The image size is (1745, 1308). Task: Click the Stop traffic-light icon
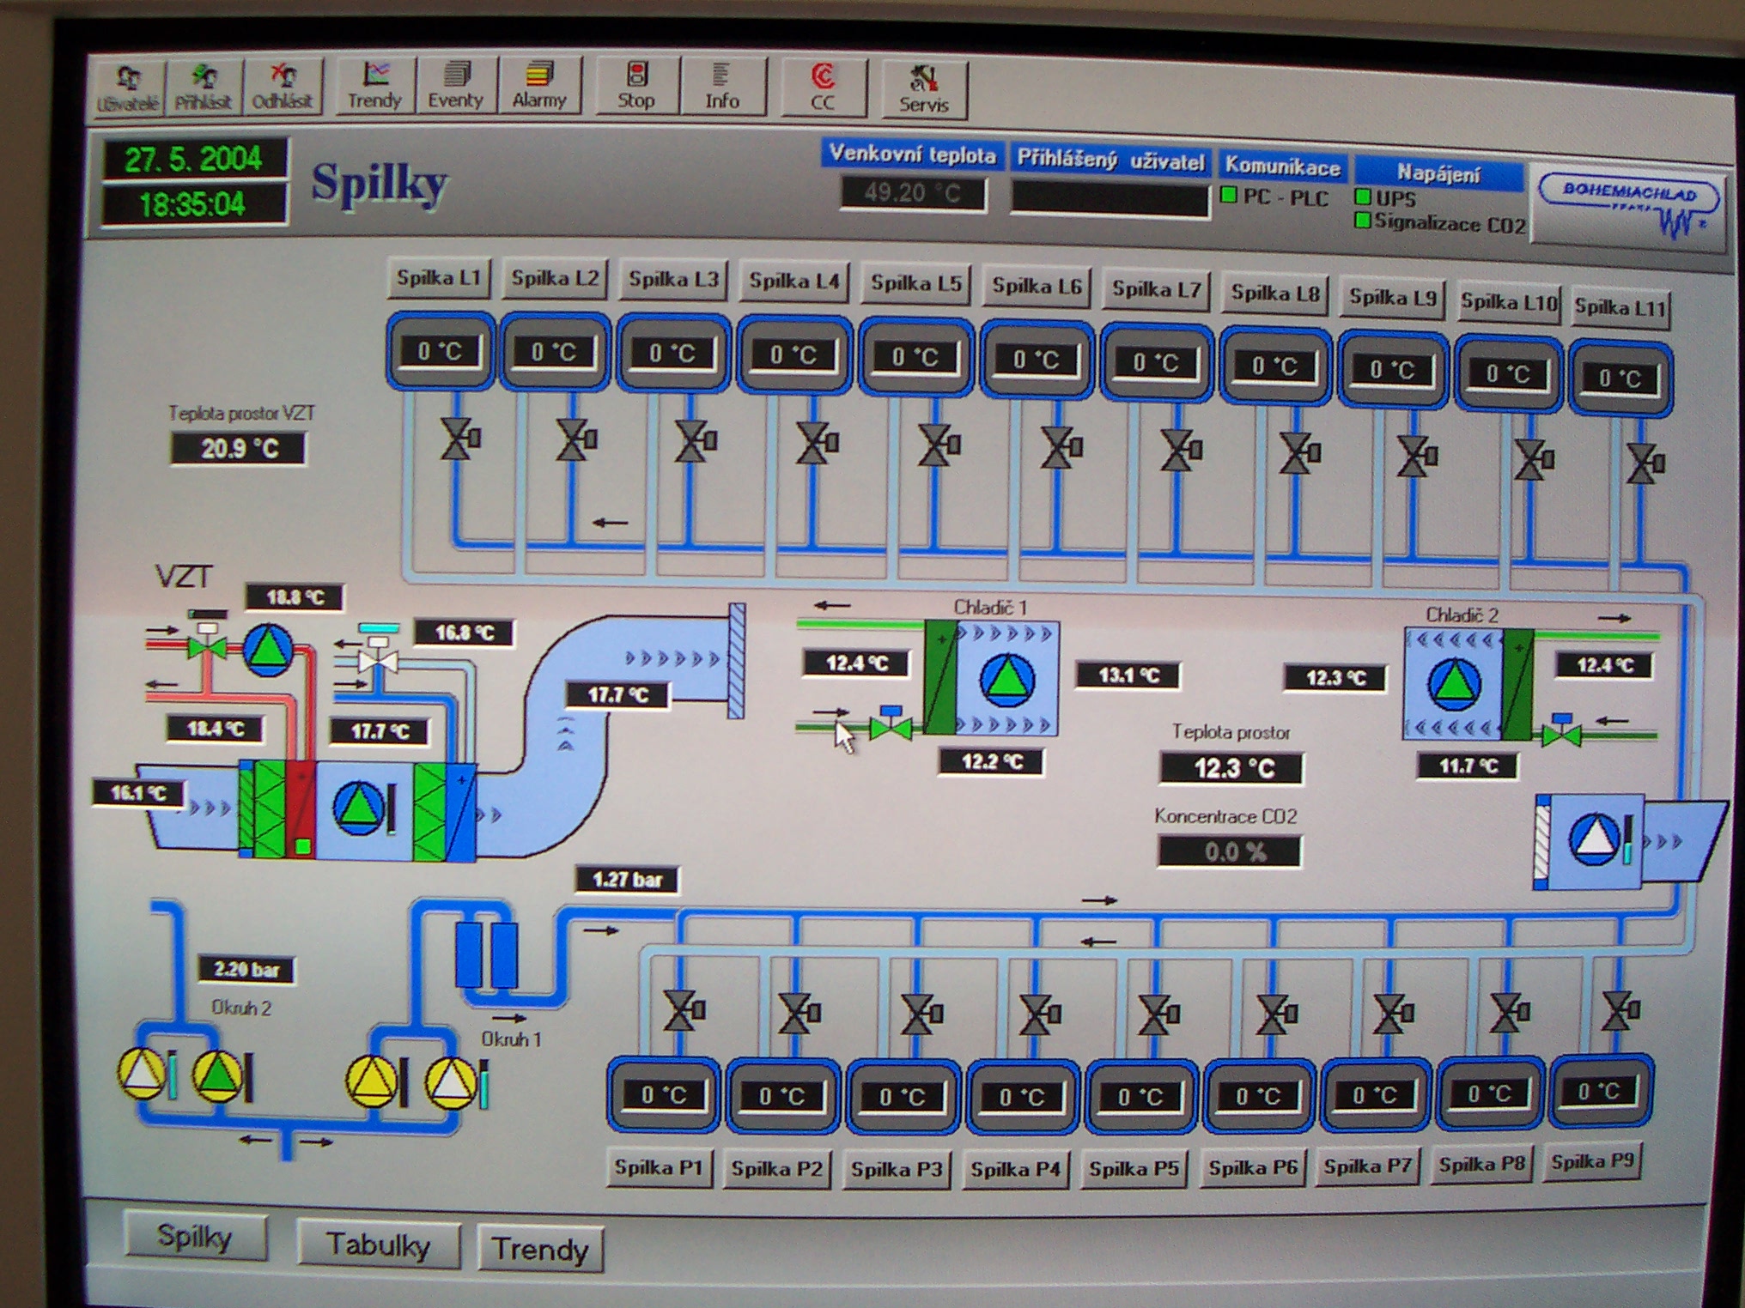(x=636, y=85)
